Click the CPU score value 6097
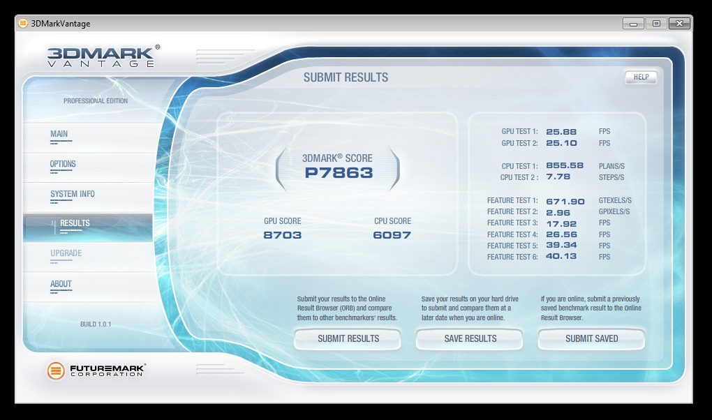Viewport: 712px width, 420px height. point(392,235)
